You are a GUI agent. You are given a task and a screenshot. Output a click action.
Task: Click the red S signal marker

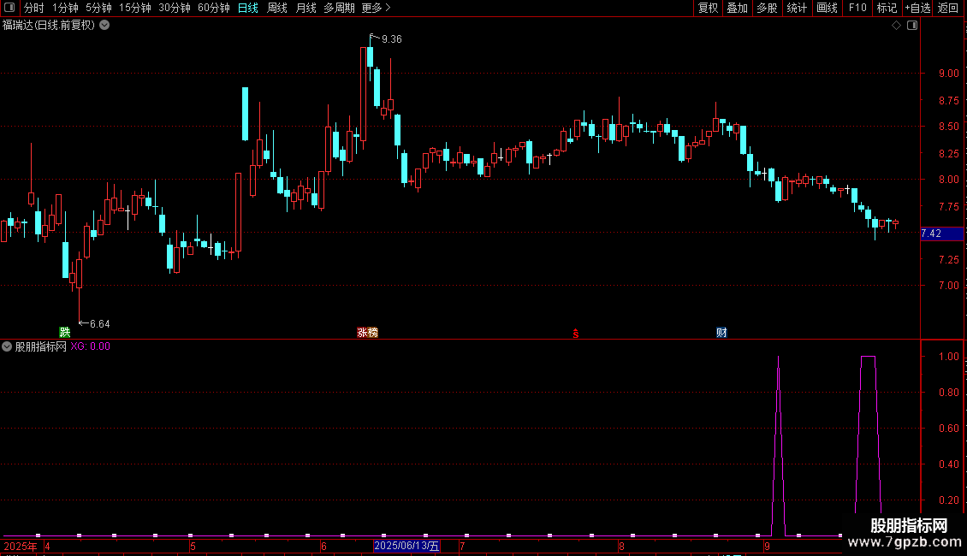point(575,334)
